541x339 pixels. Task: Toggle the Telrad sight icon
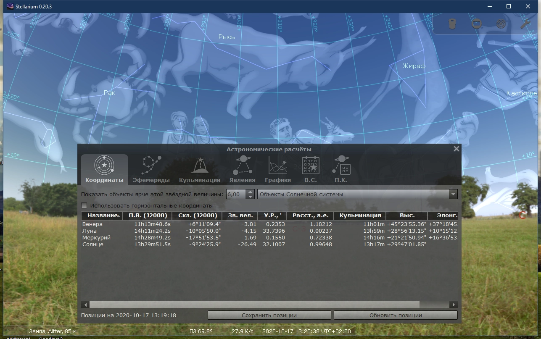pyautogui.click(x=501, y=24)
